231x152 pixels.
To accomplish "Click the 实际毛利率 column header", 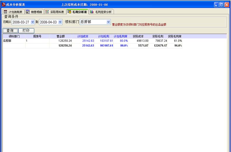I will pyautogui.click(x=175, y=36).
